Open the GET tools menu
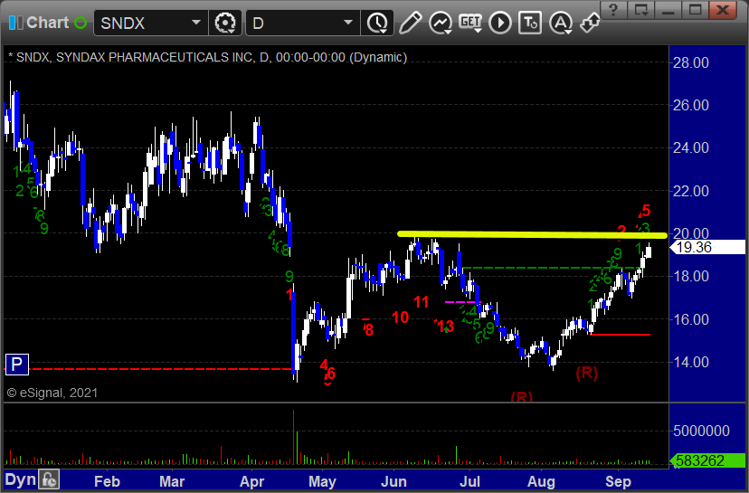Screen dimensions: 749x493 pyautogui.click(x=470, y=23)
